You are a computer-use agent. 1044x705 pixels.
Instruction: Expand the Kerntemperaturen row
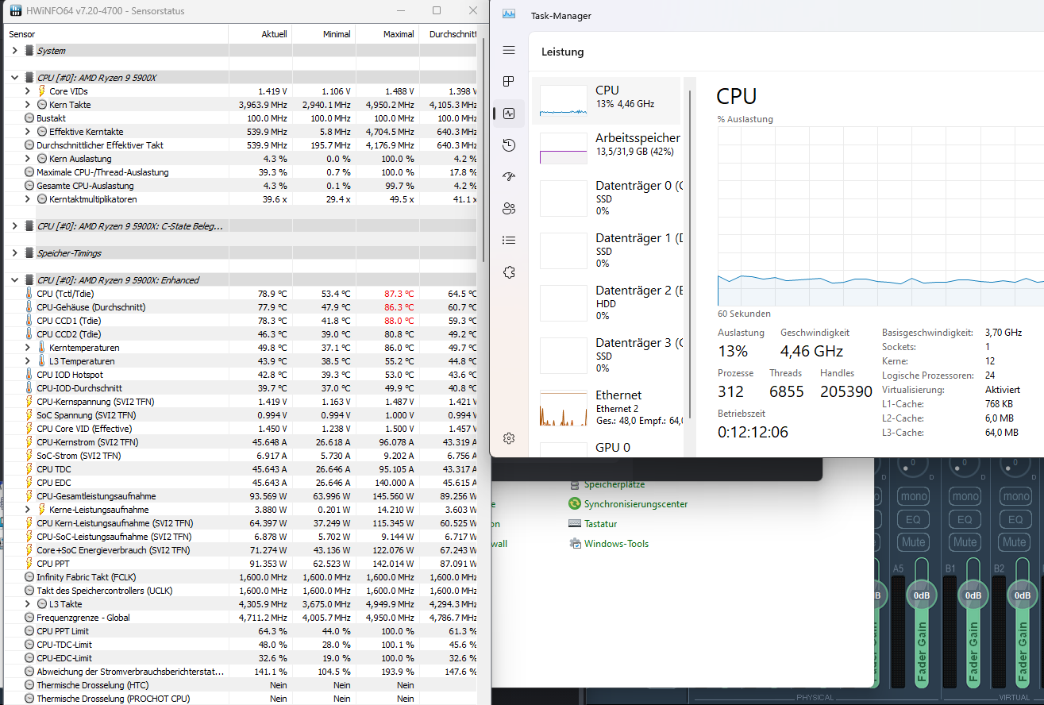point(29,348)
